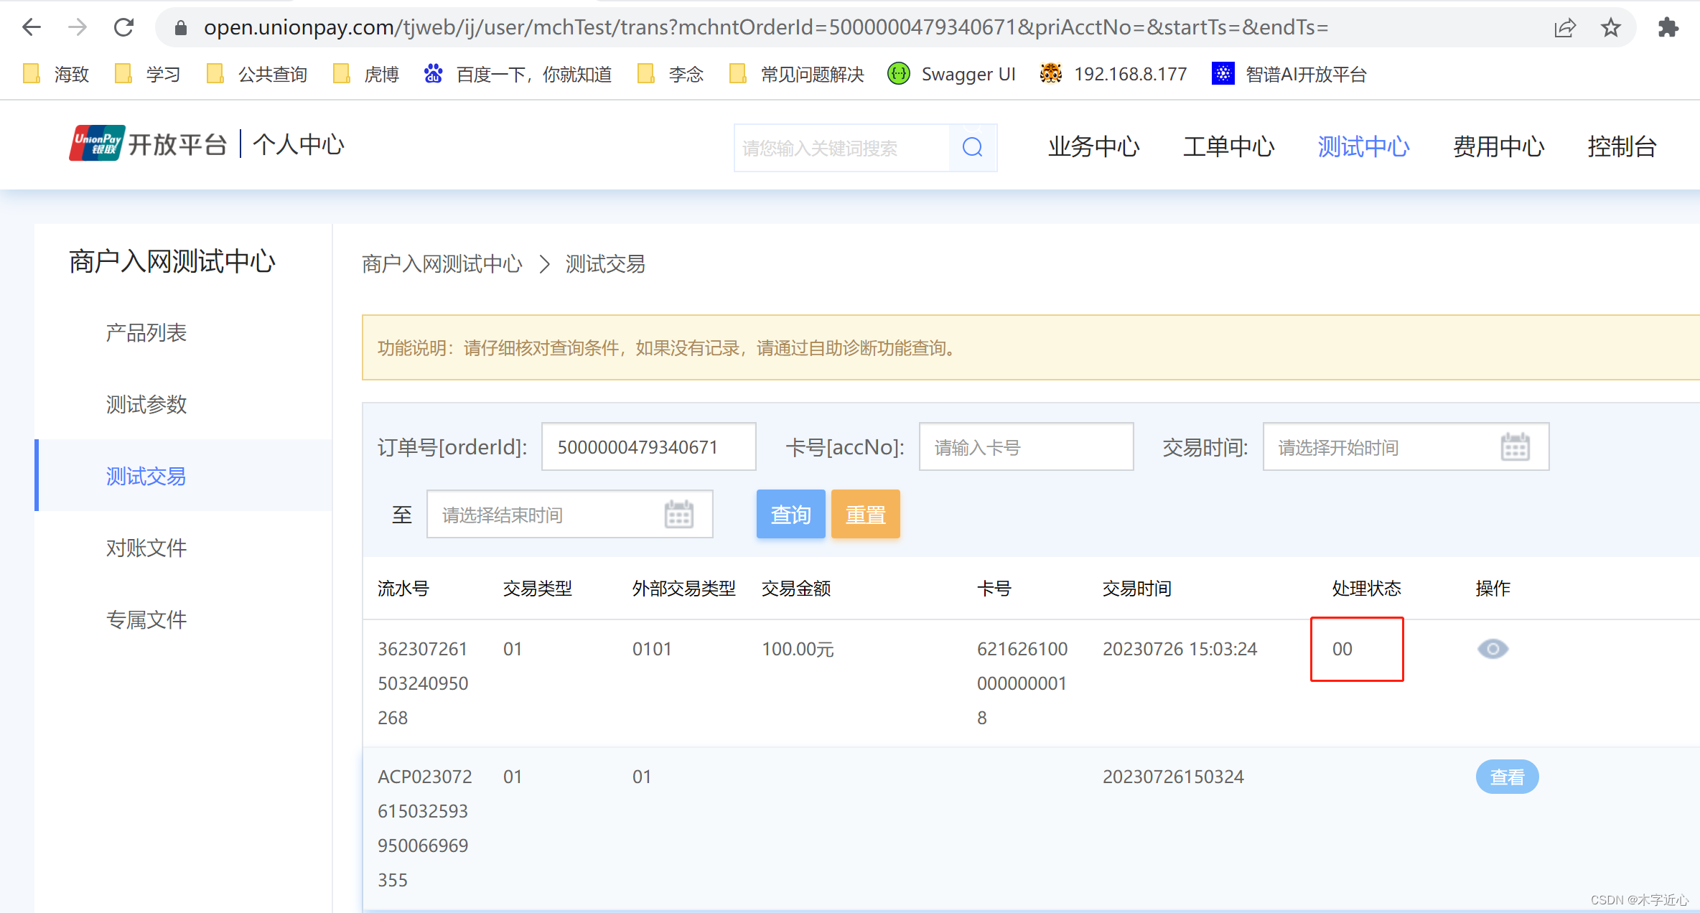This screenshot has height=913, width=1700.
Task: Click the eye icon in first row
Action: coord(1493,649)
